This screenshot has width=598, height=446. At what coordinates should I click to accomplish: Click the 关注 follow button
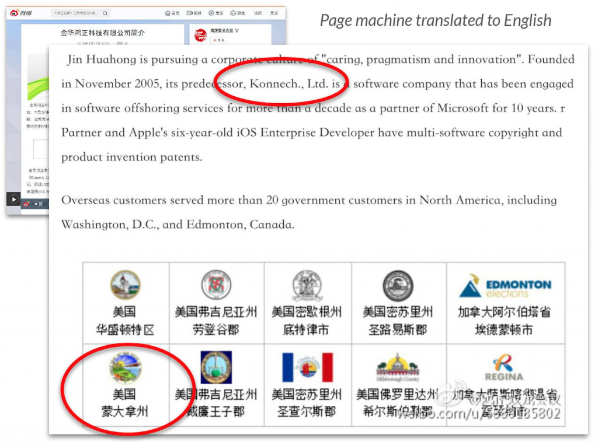click(x=219, y=40)
